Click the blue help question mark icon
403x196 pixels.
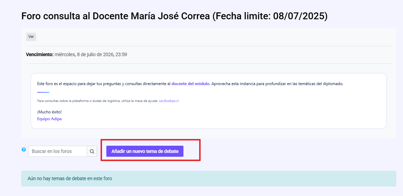pyautogui.click(x=24, y=149)
